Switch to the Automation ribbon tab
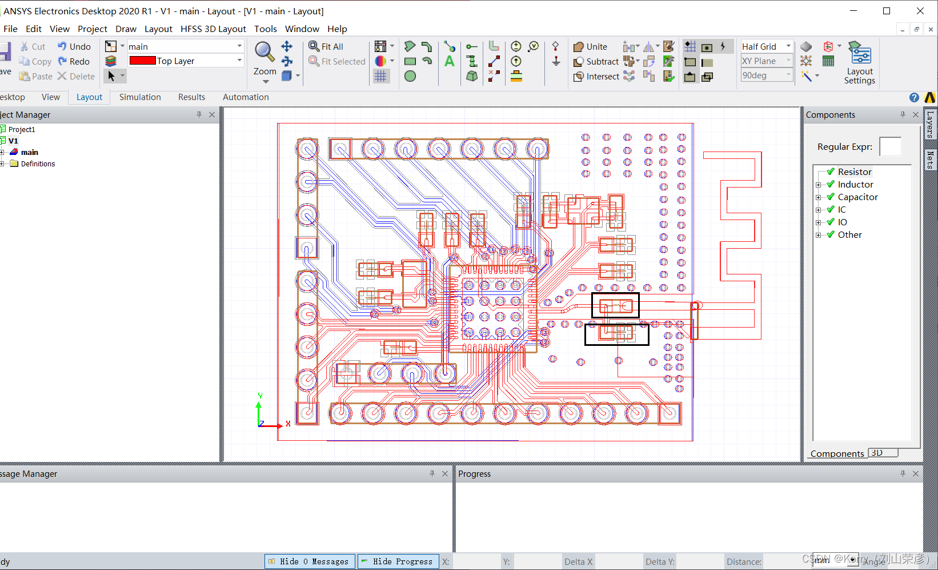 (x=246, y=97)
